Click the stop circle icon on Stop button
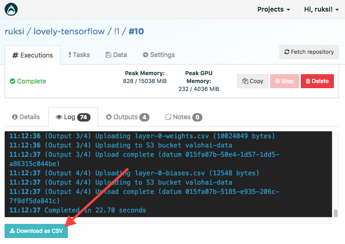This screenshot has width=345, height=244. click(x=278, y=81)
